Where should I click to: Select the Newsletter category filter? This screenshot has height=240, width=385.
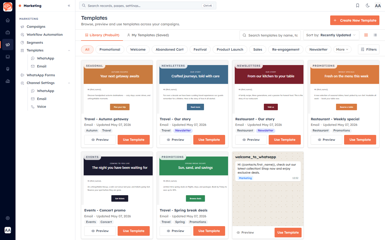318,49
